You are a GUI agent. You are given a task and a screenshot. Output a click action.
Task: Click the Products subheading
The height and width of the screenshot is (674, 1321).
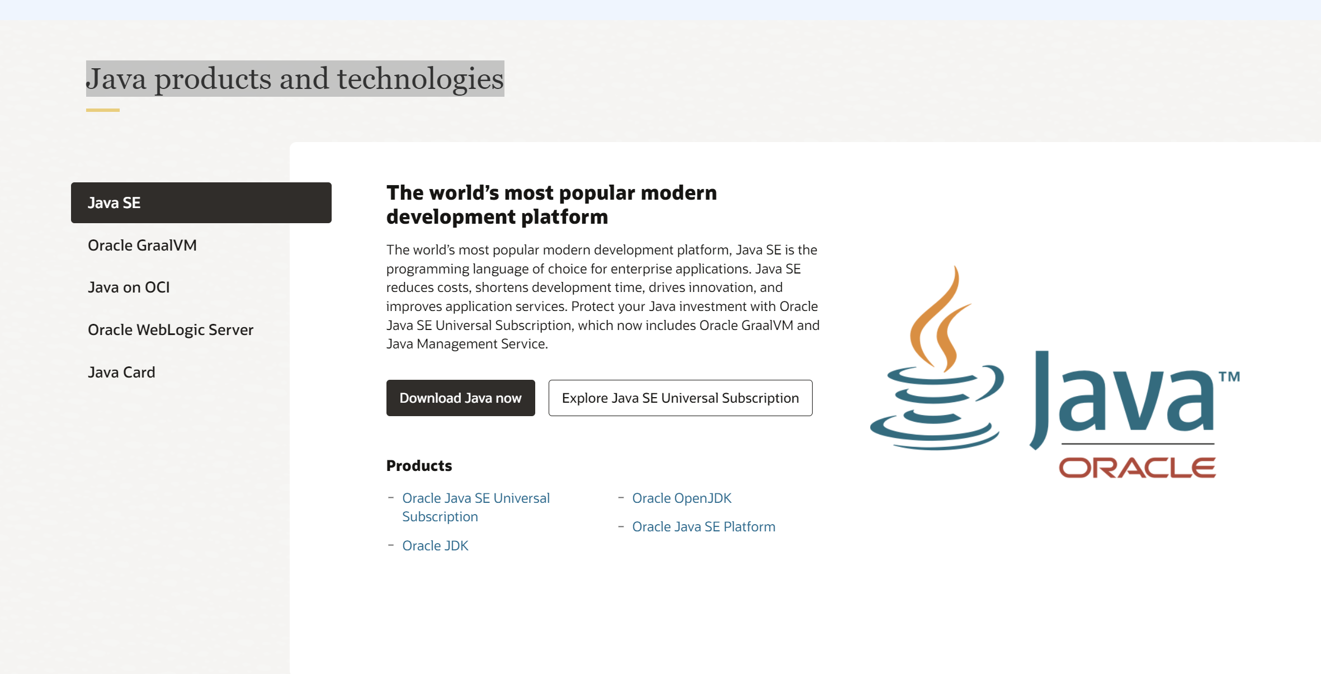pos(419,465)
